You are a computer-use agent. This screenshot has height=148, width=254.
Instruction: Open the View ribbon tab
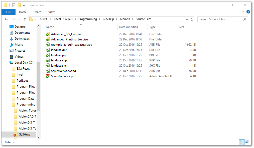tap(51, 12)
